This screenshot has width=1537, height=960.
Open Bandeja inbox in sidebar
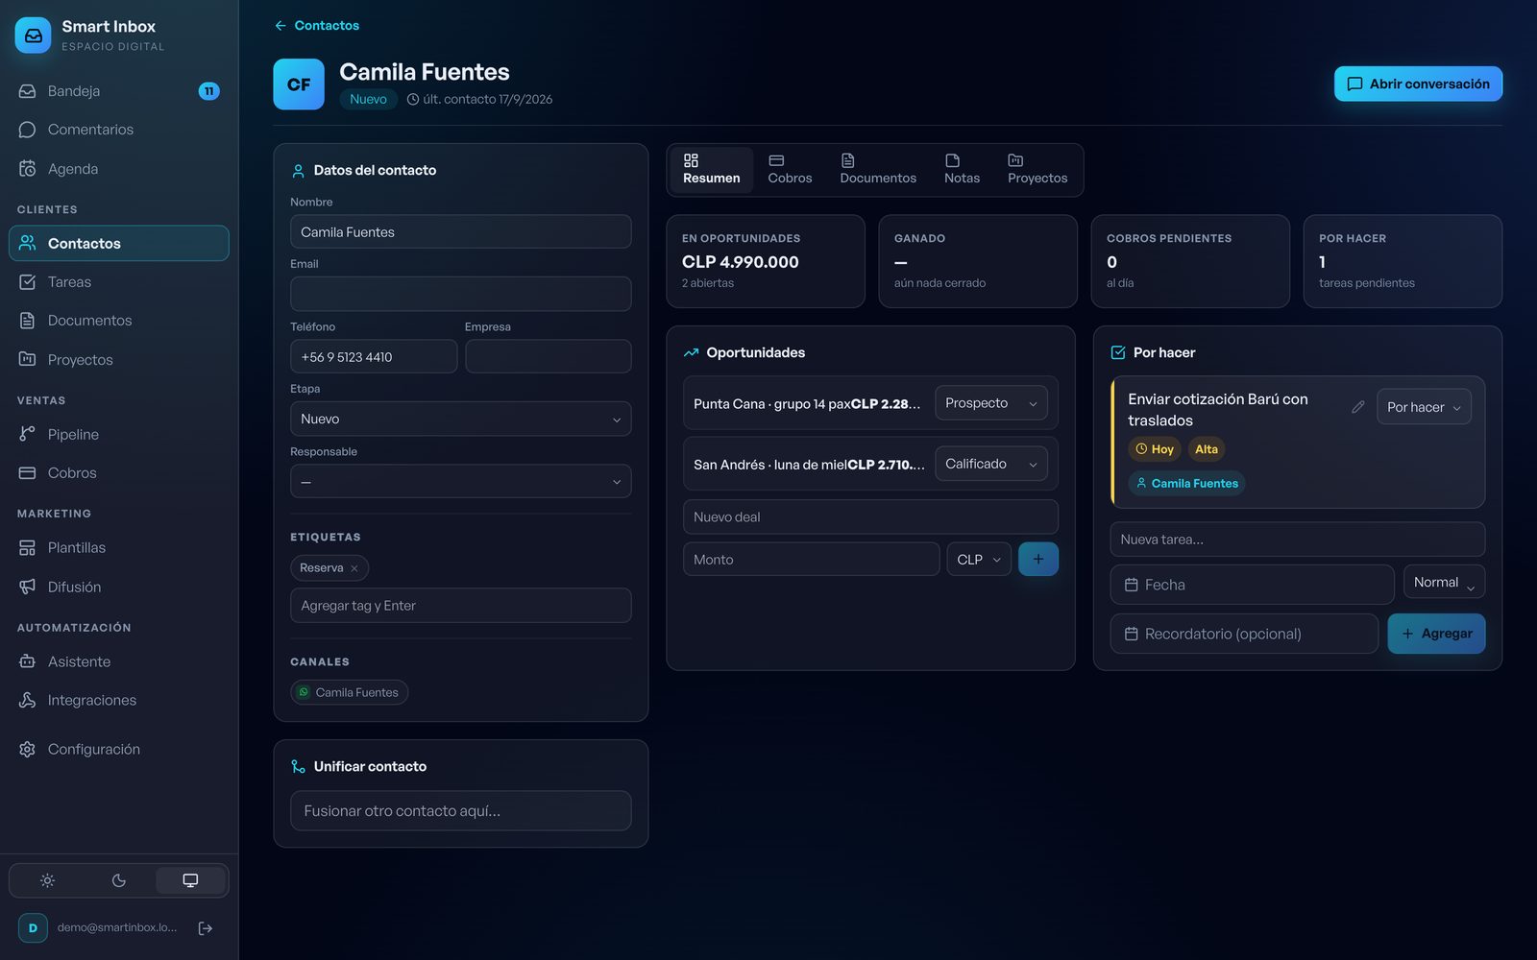click(119, 91)
